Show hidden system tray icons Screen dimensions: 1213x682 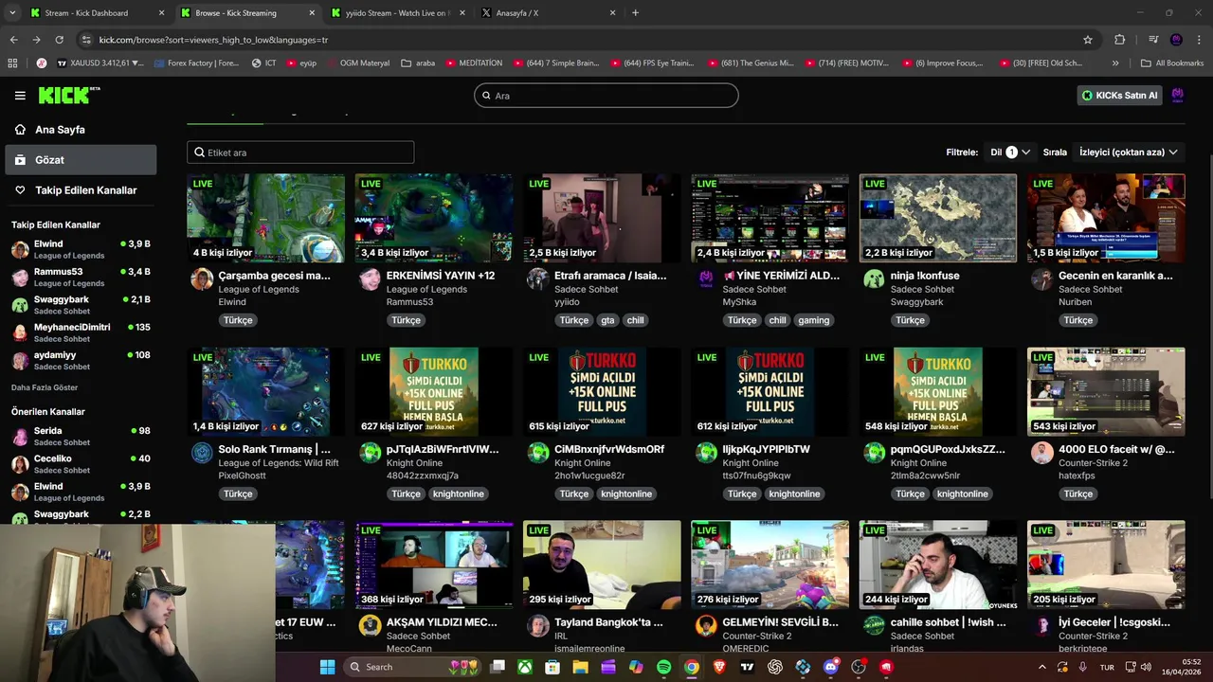pyautogui.click(x=1042, y=667)
